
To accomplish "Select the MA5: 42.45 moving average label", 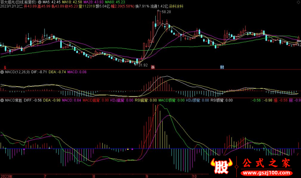I will [x=52, y=2].
